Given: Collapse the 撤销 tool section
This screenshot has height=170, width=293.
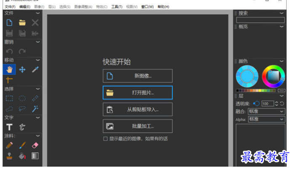Looking at the screenshot, I should tap(38, 42).
